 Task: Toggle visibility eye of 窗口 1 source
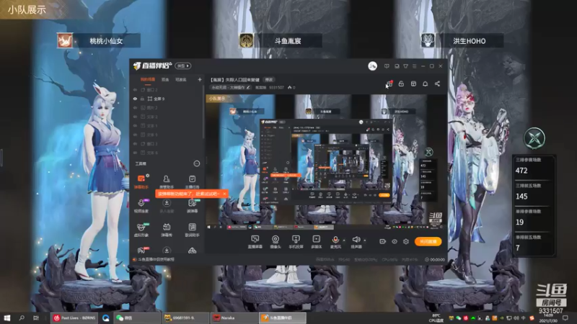click(135, 143)
